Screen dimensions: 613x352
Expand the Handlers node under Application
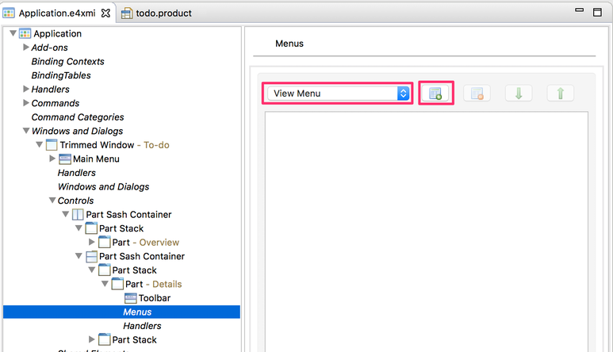[26, 89]
